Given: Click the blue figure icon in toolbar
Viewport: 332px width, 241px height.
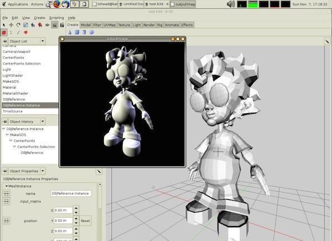Looking at the screenshot, I should [33, 25].
